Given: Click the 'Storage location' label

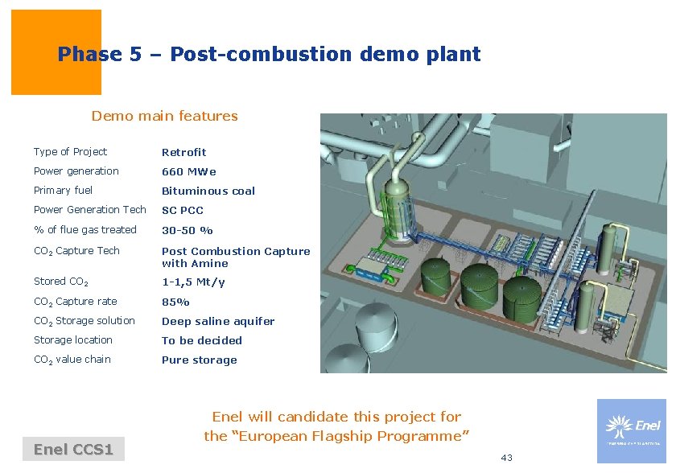Looking at the screenshot, I should (x=73, y=340).
